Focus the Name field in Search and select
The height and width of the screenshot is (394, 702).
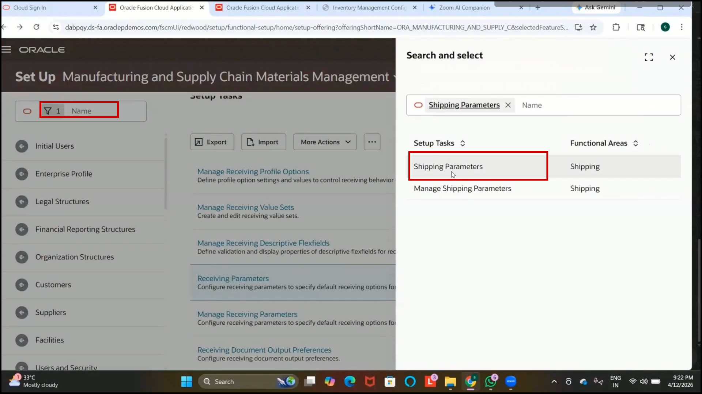[600, 105]
